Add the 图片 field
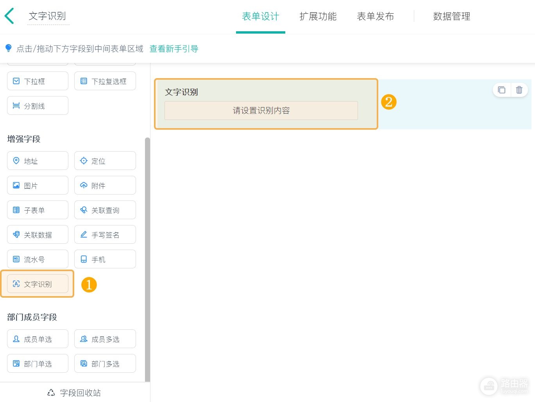 click(x=38, y=185)
